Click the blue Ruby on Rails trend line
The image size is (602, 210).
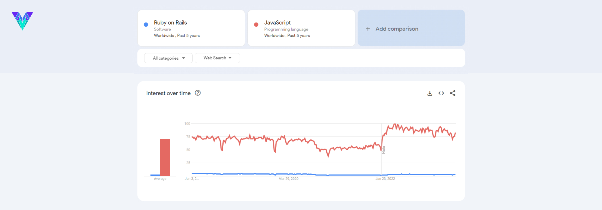[x=301, y=174]
